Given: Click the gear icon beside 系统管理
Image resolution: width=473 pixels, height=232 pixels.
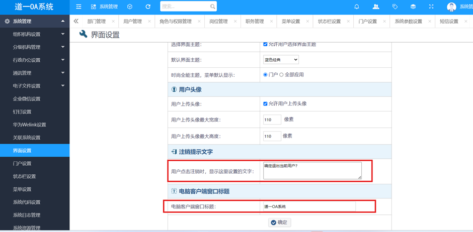Looking at the screenshot, I should coord(7,22).
